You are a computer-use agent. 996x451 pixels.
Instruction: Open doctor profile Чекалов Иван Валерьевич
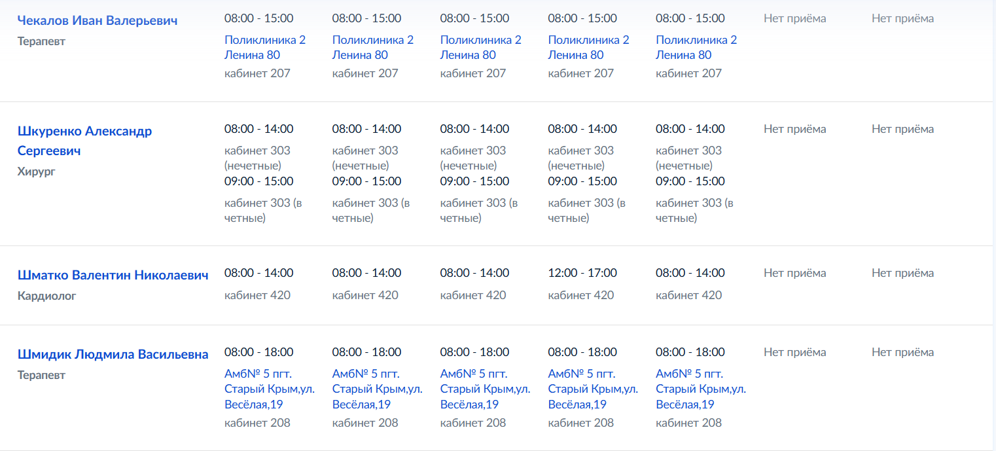(98, 20)
